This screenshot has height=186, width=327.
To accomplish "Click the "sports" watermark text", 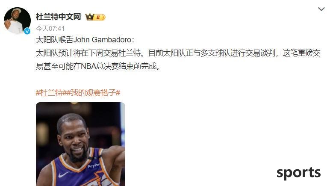I will [299, 173].
